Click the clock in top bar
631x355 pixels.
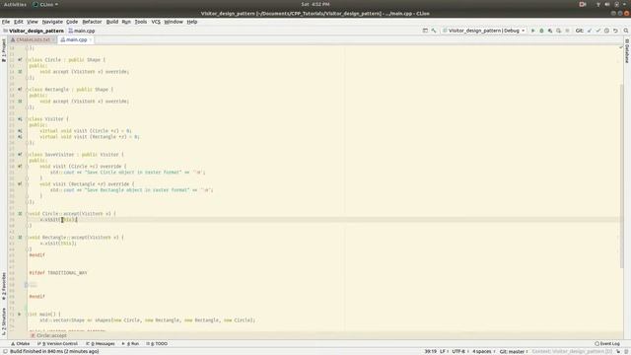(315, 4)
